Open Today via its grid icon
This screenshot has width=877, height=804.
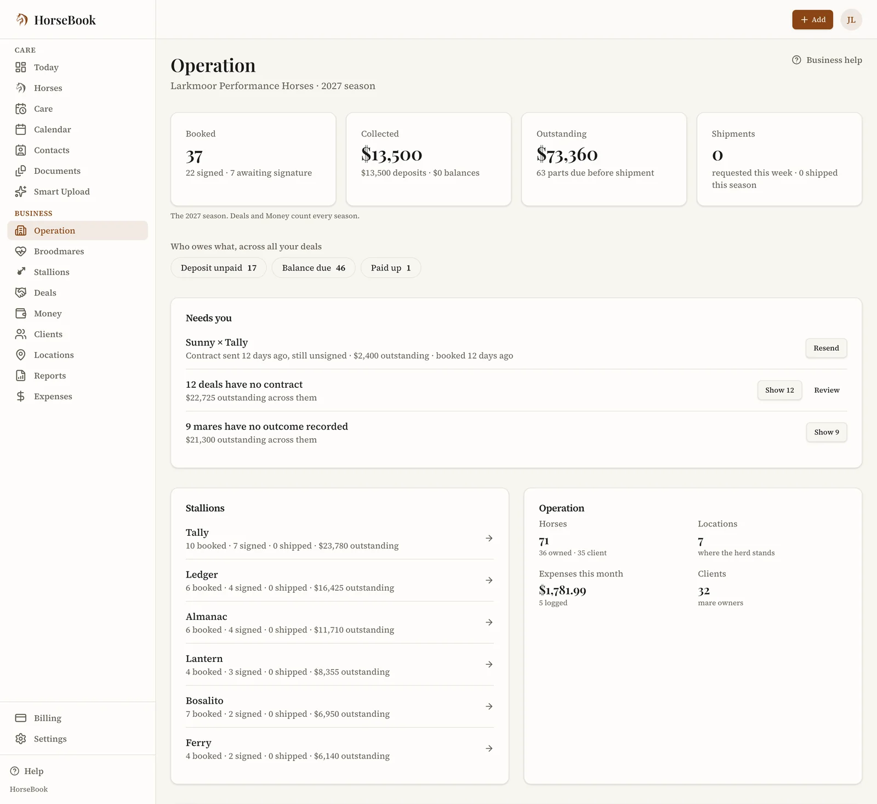[21, 67]
